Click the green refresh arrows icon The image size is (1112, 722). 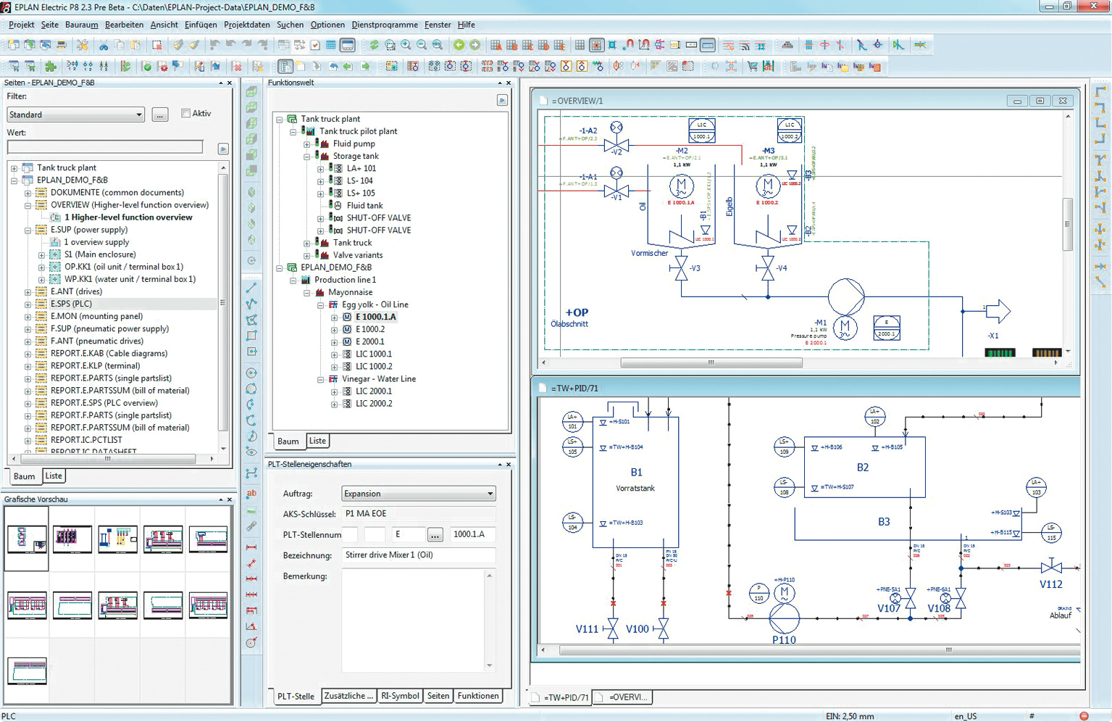[x=374, y=45]
